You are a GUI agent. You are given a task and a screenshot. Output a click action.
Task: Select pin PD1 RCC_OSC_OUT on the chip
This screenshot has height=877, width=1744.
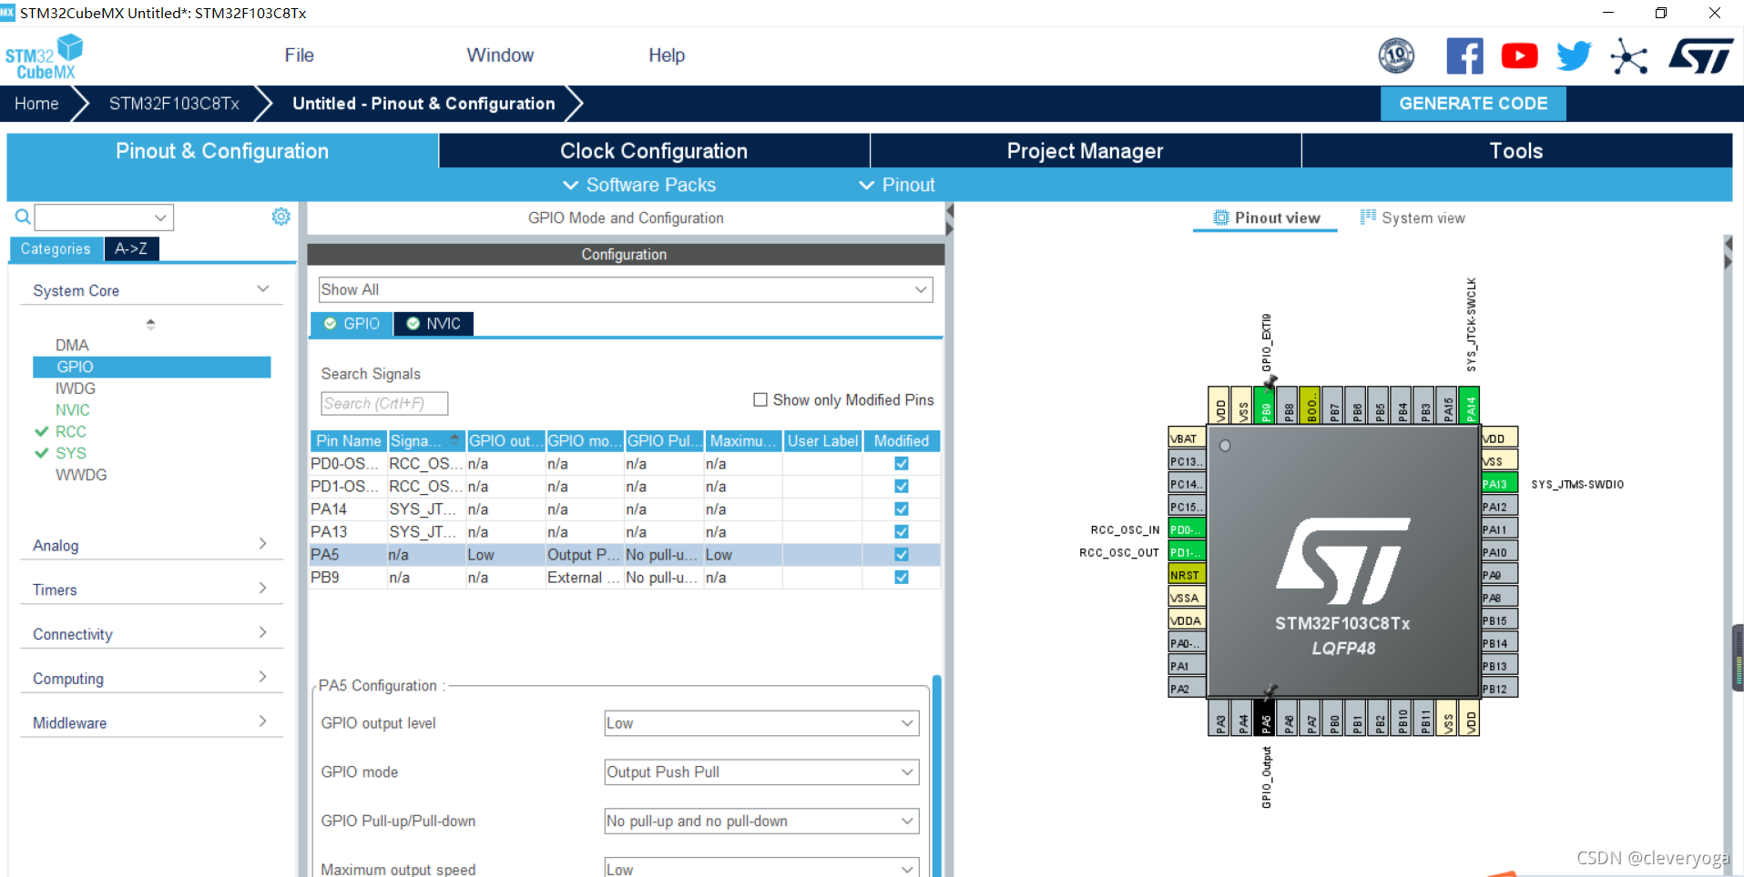1187,552
